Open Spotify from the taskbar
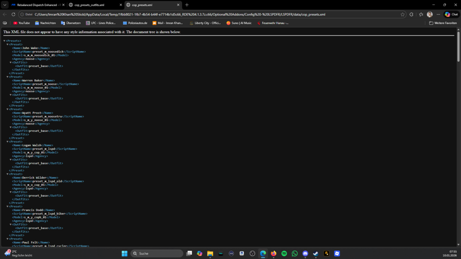 tap(284, 253)
